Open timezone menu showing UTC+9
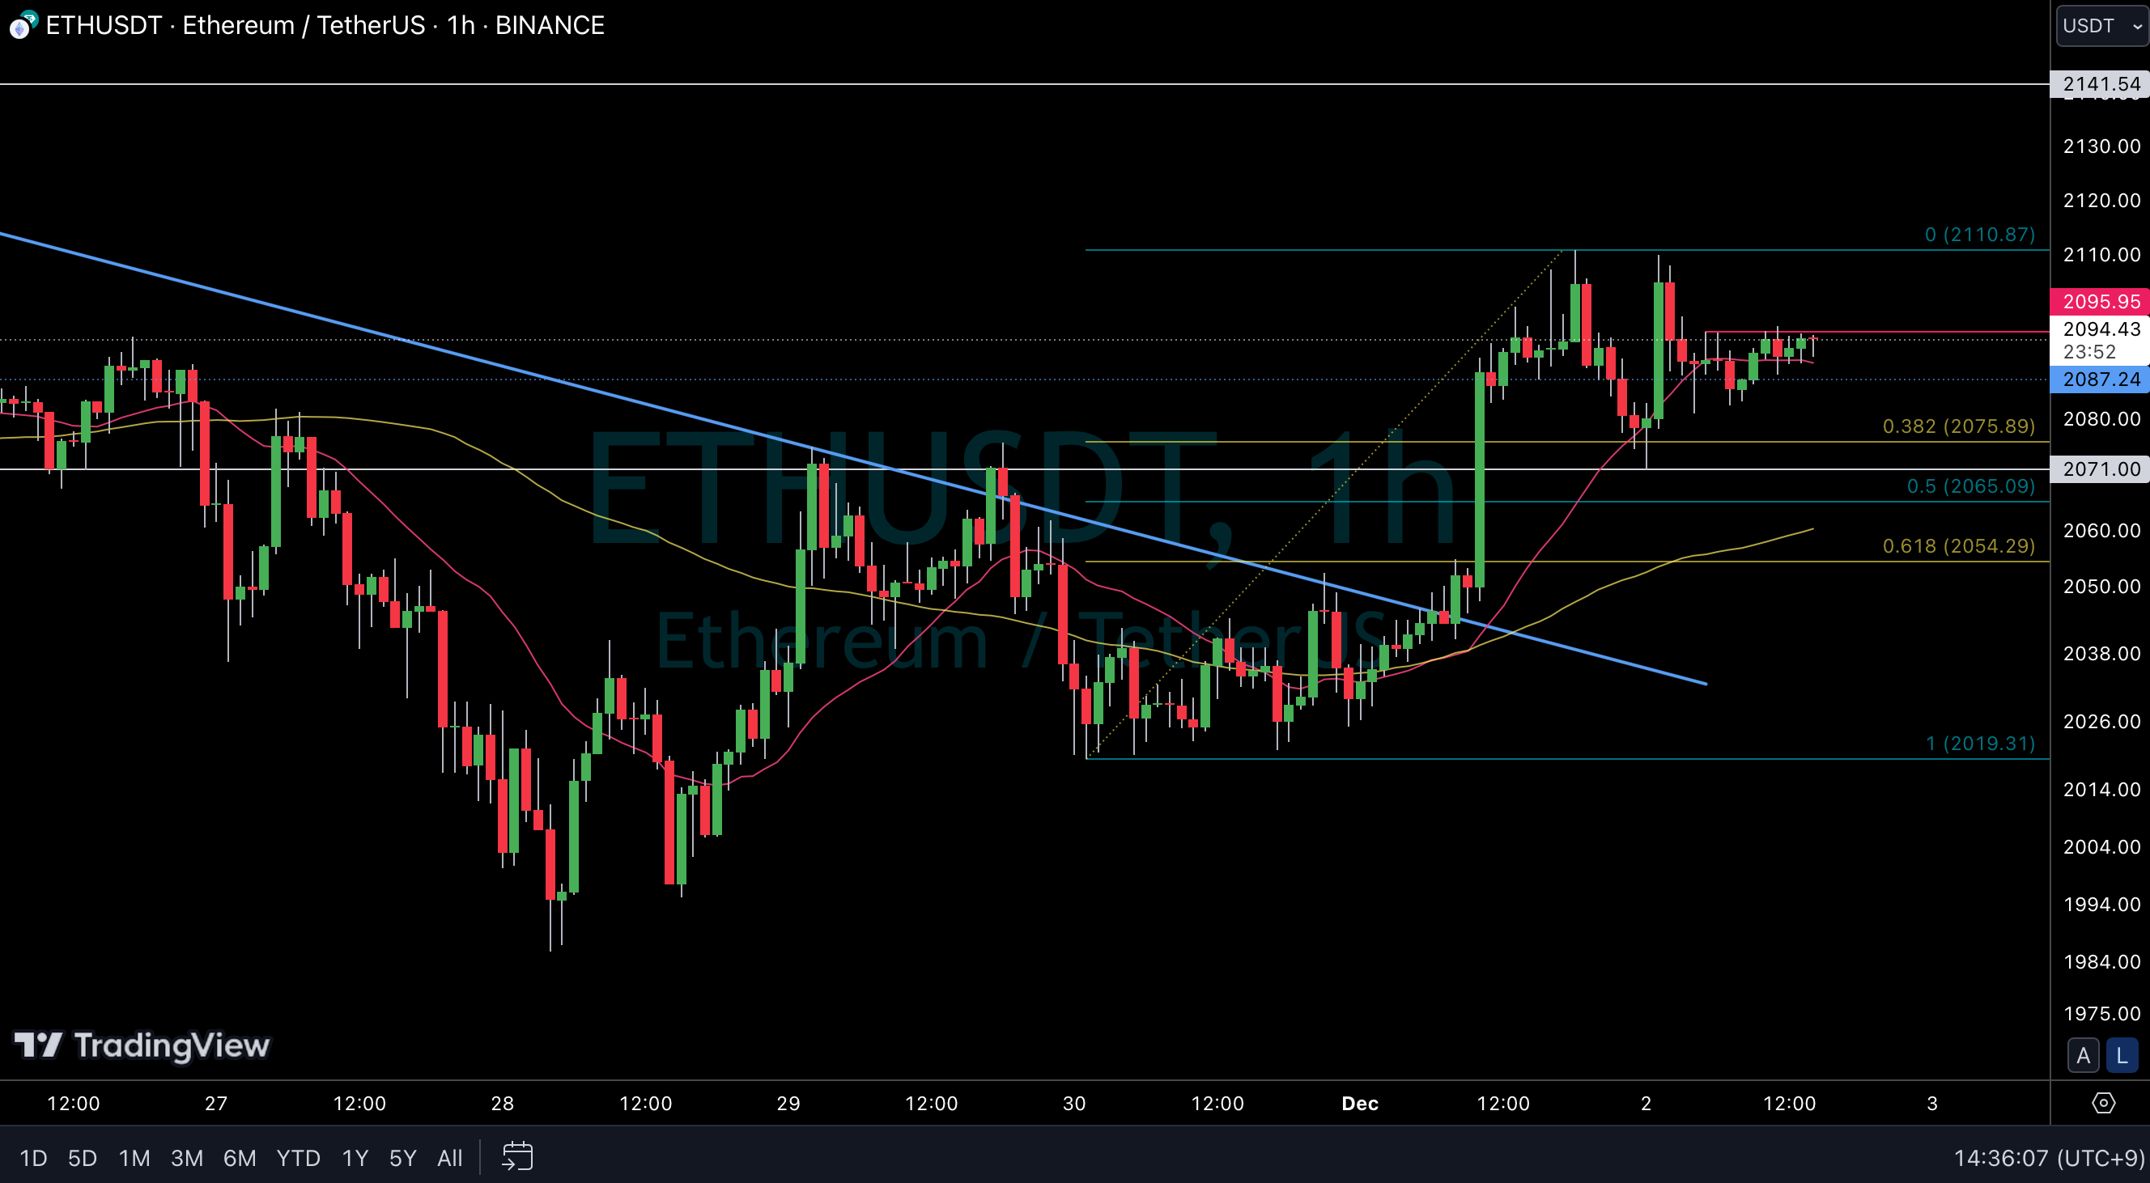Screen dimensions: 2150x1183 tap(2048, 1157)
